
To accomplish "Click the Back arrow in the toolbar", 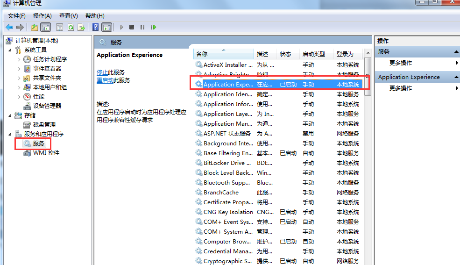I will point(9,27).
